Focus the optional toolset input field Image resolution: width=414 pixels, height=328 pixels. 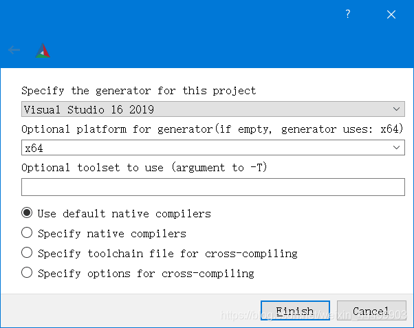(213, 187)
